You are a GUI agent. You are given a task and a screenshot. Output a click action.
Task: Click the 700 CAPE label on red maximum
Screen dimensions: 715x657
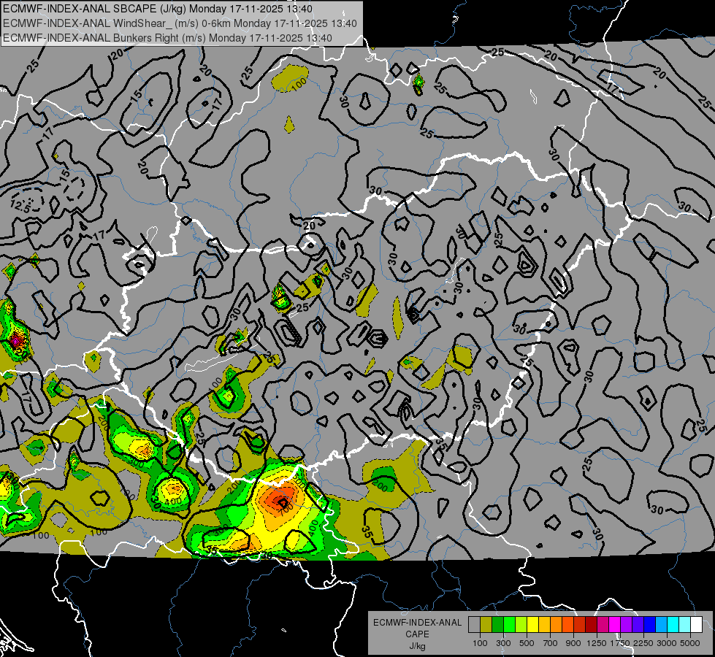[x=286, y=511]
